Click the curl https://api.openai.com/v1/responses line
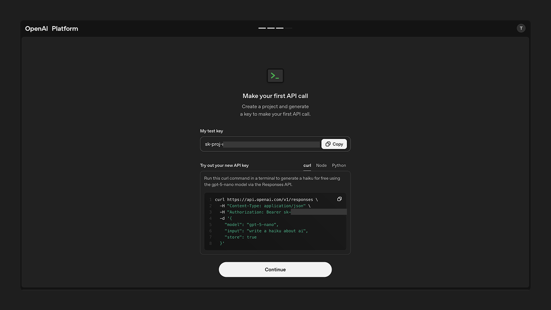551x310 pixels. tap(266, 200)
